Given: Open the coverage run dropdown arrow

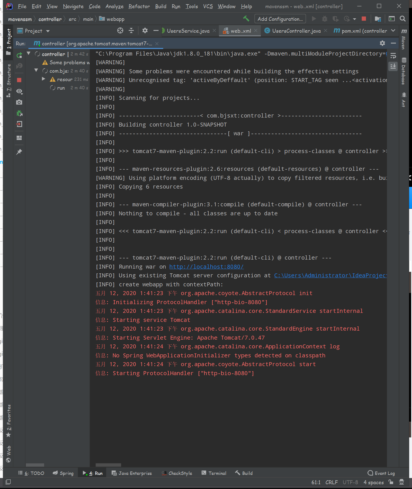Looking at the screenshot, I should coord(355,19).
